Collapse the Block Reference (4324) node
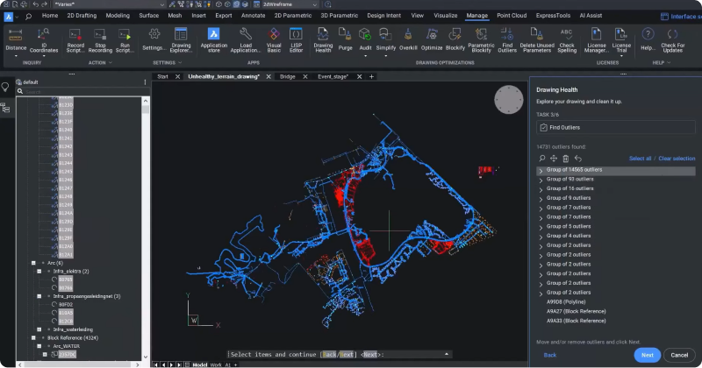The image size is (702, 368). coord(32,337)
